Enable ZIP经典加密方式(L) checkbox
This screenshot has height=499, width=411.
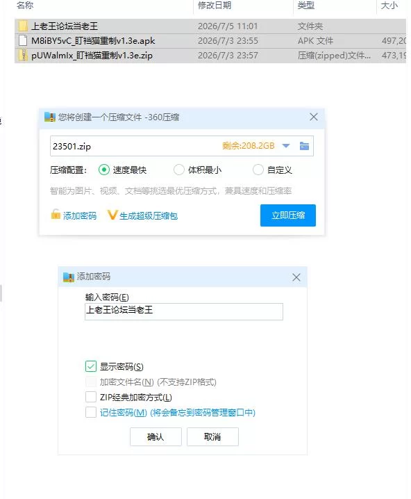click(90, 397)
